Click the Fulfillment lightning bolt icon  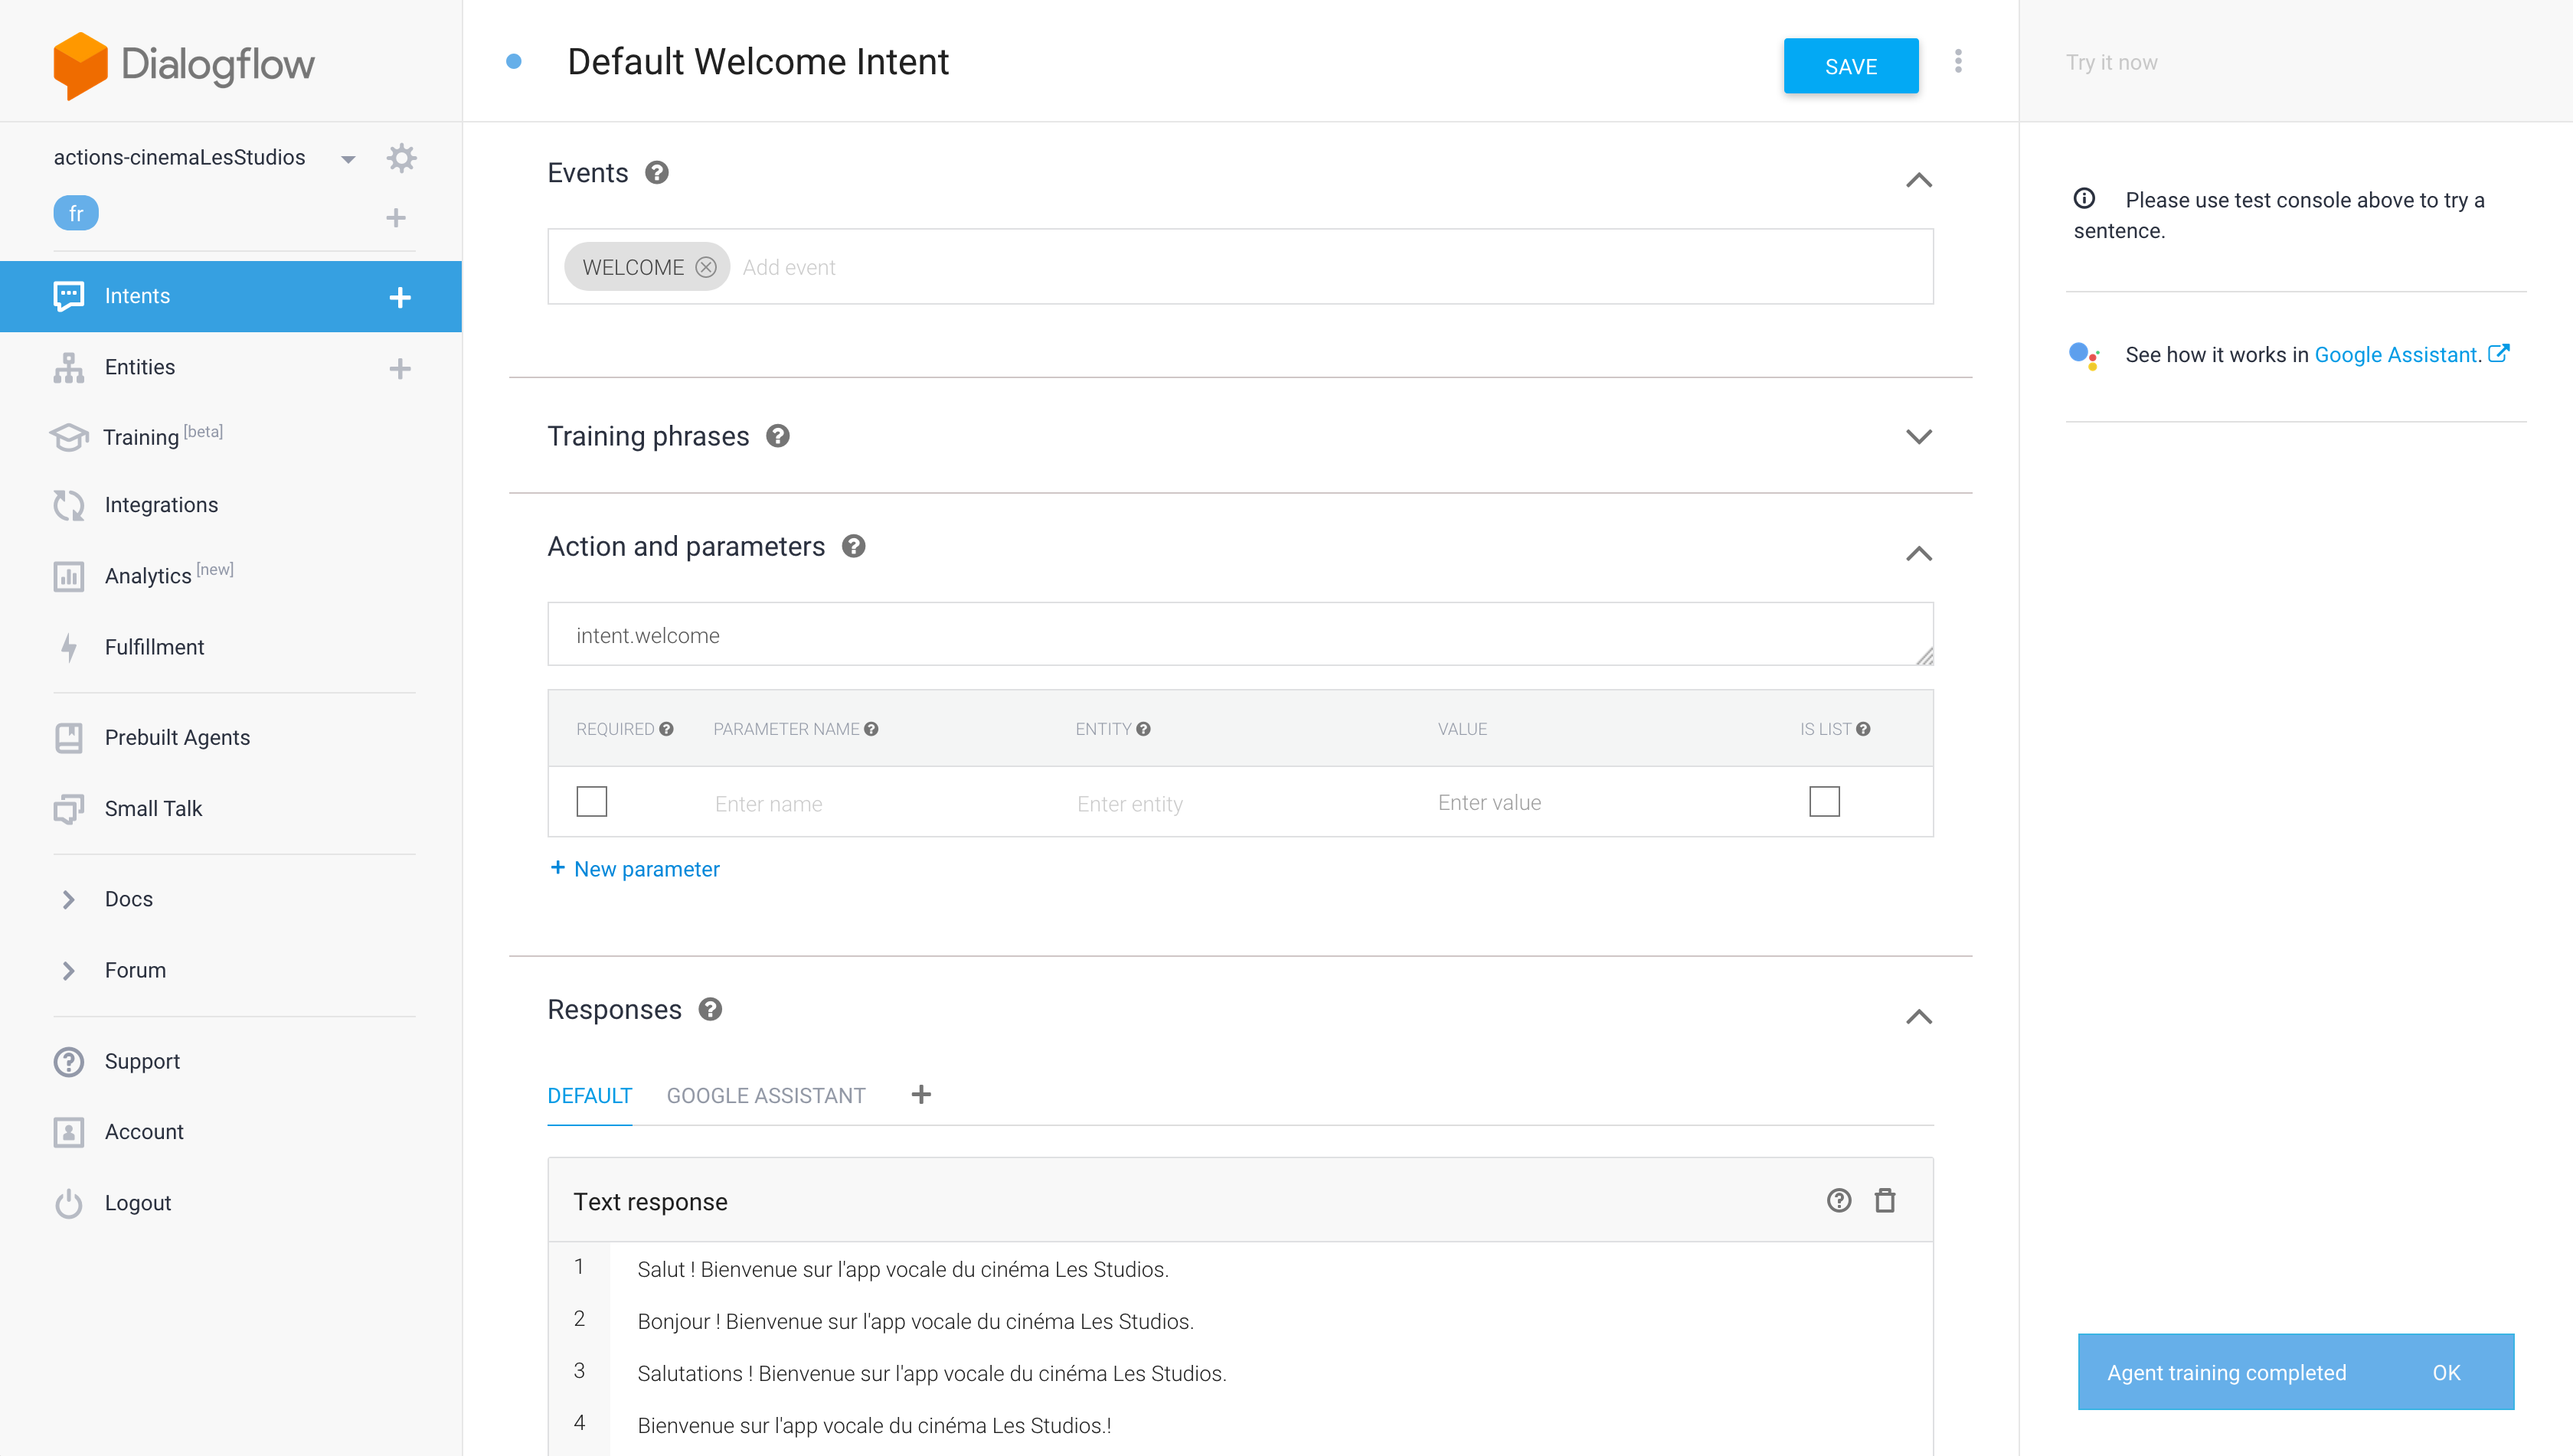69,647
